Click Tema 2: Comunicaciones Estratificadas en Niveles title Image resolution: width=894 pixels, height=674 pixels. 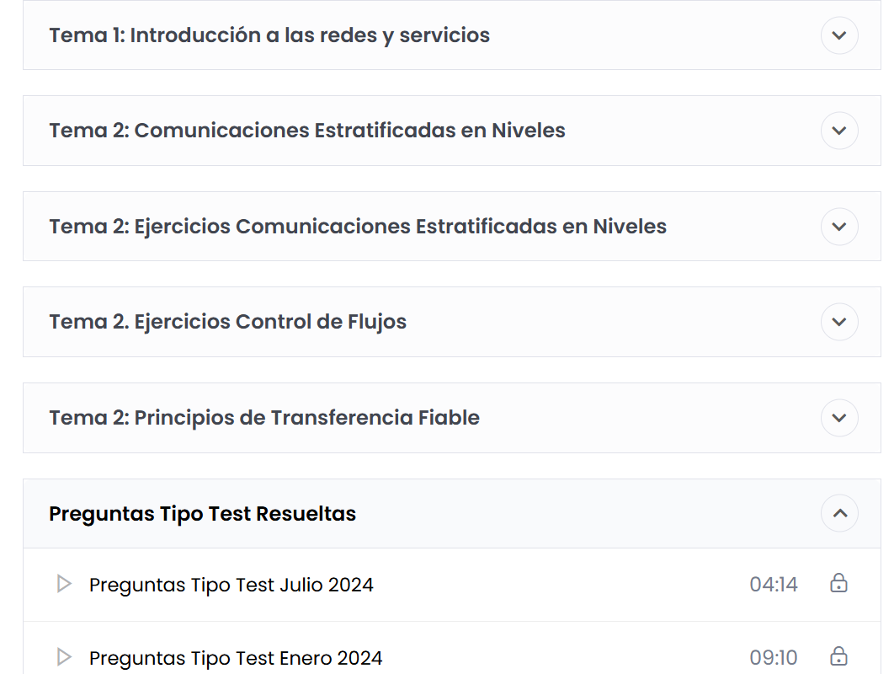click(306, 131)
